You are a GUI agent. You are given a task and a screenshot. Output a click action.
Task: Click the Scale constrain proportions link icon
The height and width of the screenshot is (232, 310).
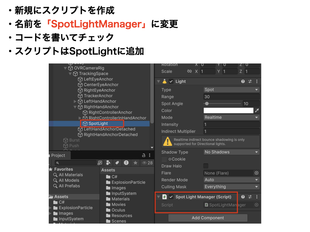pyautogui.click(x=190, y=72)
